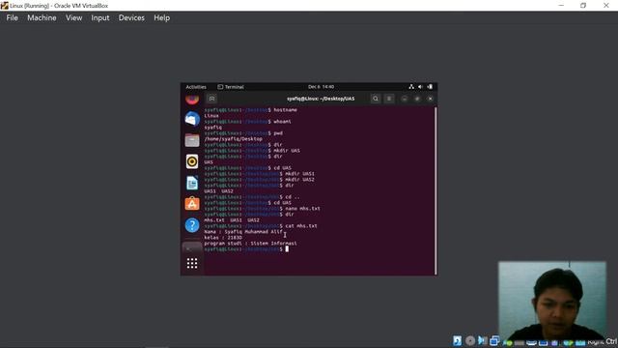Click the terminal search icon
The width and height of the screenshot is (618, 348).
376,99
